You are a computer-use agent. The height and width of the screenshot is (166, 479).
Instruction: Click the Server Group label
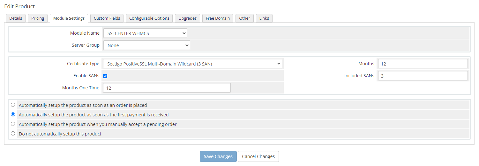pos(86,45)
